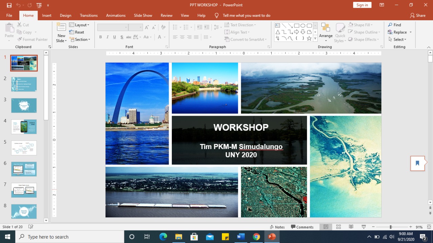Toggle text shadow

pos(121,37)
